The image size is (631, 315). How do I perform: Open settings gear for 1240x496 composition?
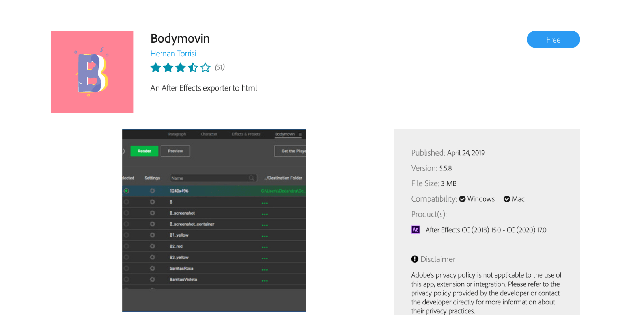point(152,191)
